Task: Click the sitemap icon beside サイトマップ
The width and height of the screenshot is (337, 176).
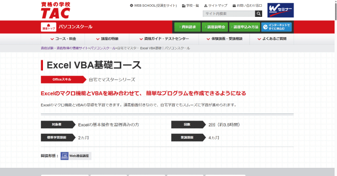Action: (x=206, y=6)
